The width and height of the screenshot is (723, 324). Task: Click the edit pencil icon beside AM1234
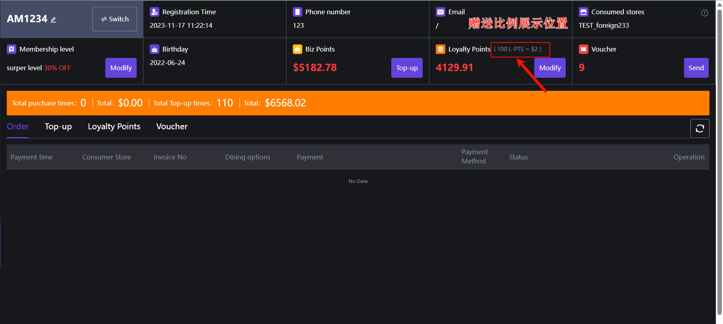53,19
